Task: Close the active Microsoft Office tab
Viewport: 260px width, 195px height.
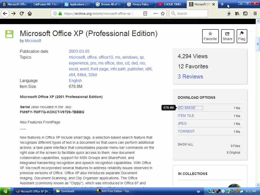Action: click(214, 4)
